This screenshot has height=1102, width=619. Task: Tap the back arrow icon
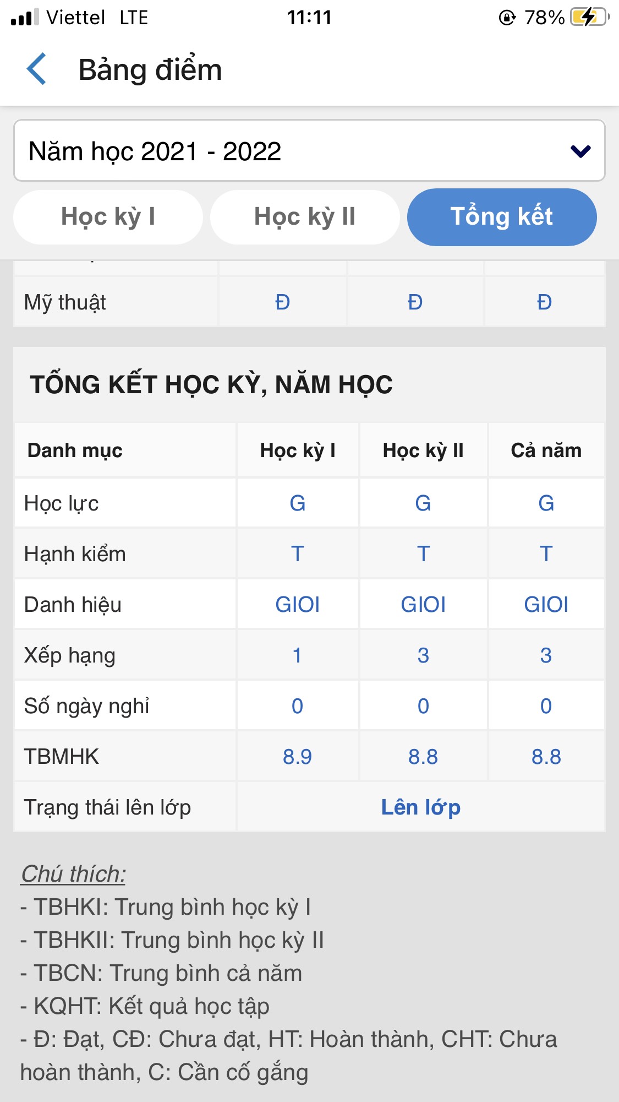pos(37,69)
